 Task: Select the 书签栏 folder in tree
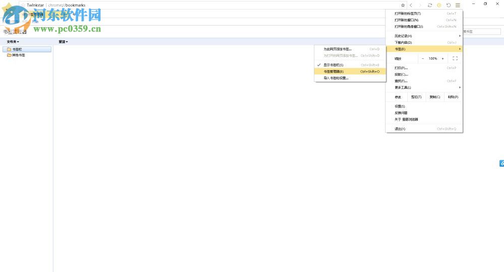tap(27, 49)
